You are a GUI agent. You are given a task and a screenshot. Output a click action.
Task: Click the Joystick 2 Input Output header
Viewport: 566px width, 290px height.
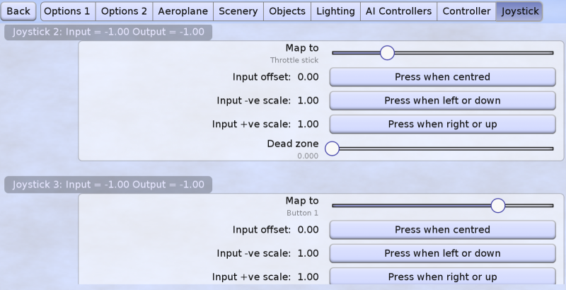108,33
